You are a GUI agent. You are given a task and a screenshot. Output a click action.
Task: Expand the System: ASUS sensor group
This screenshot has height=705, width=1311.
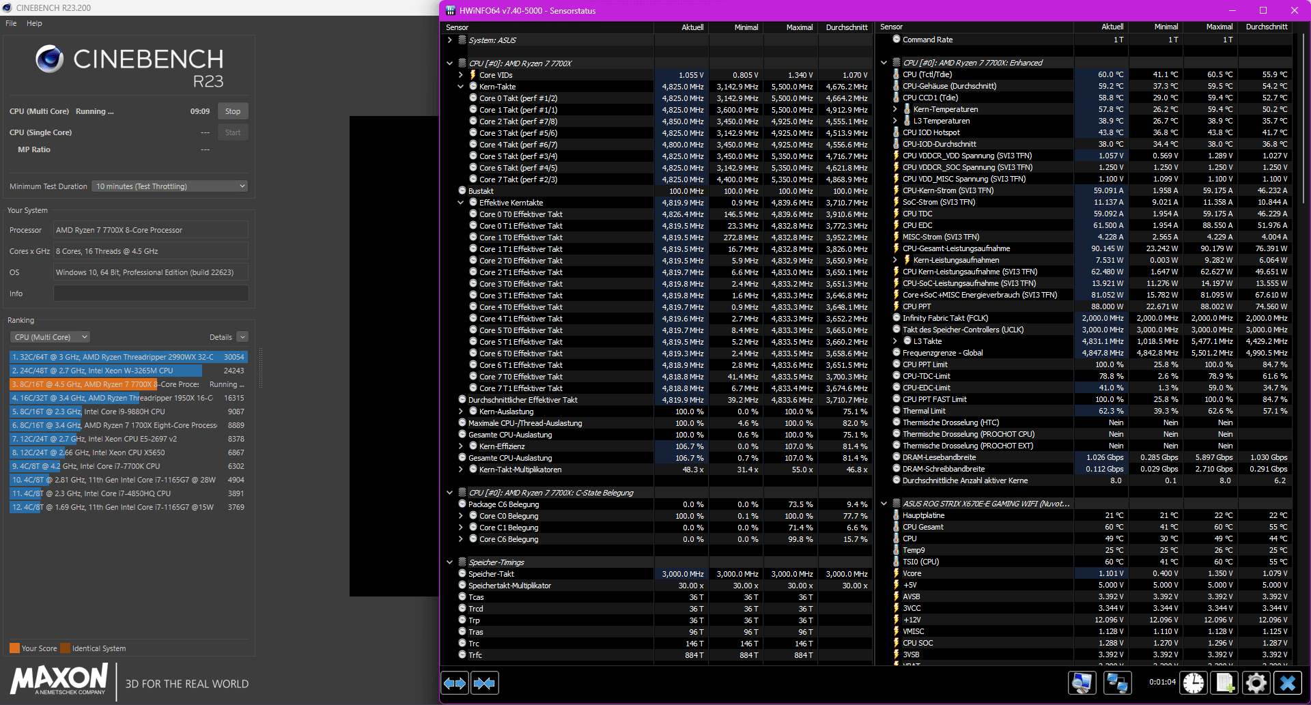coord(449,40)
